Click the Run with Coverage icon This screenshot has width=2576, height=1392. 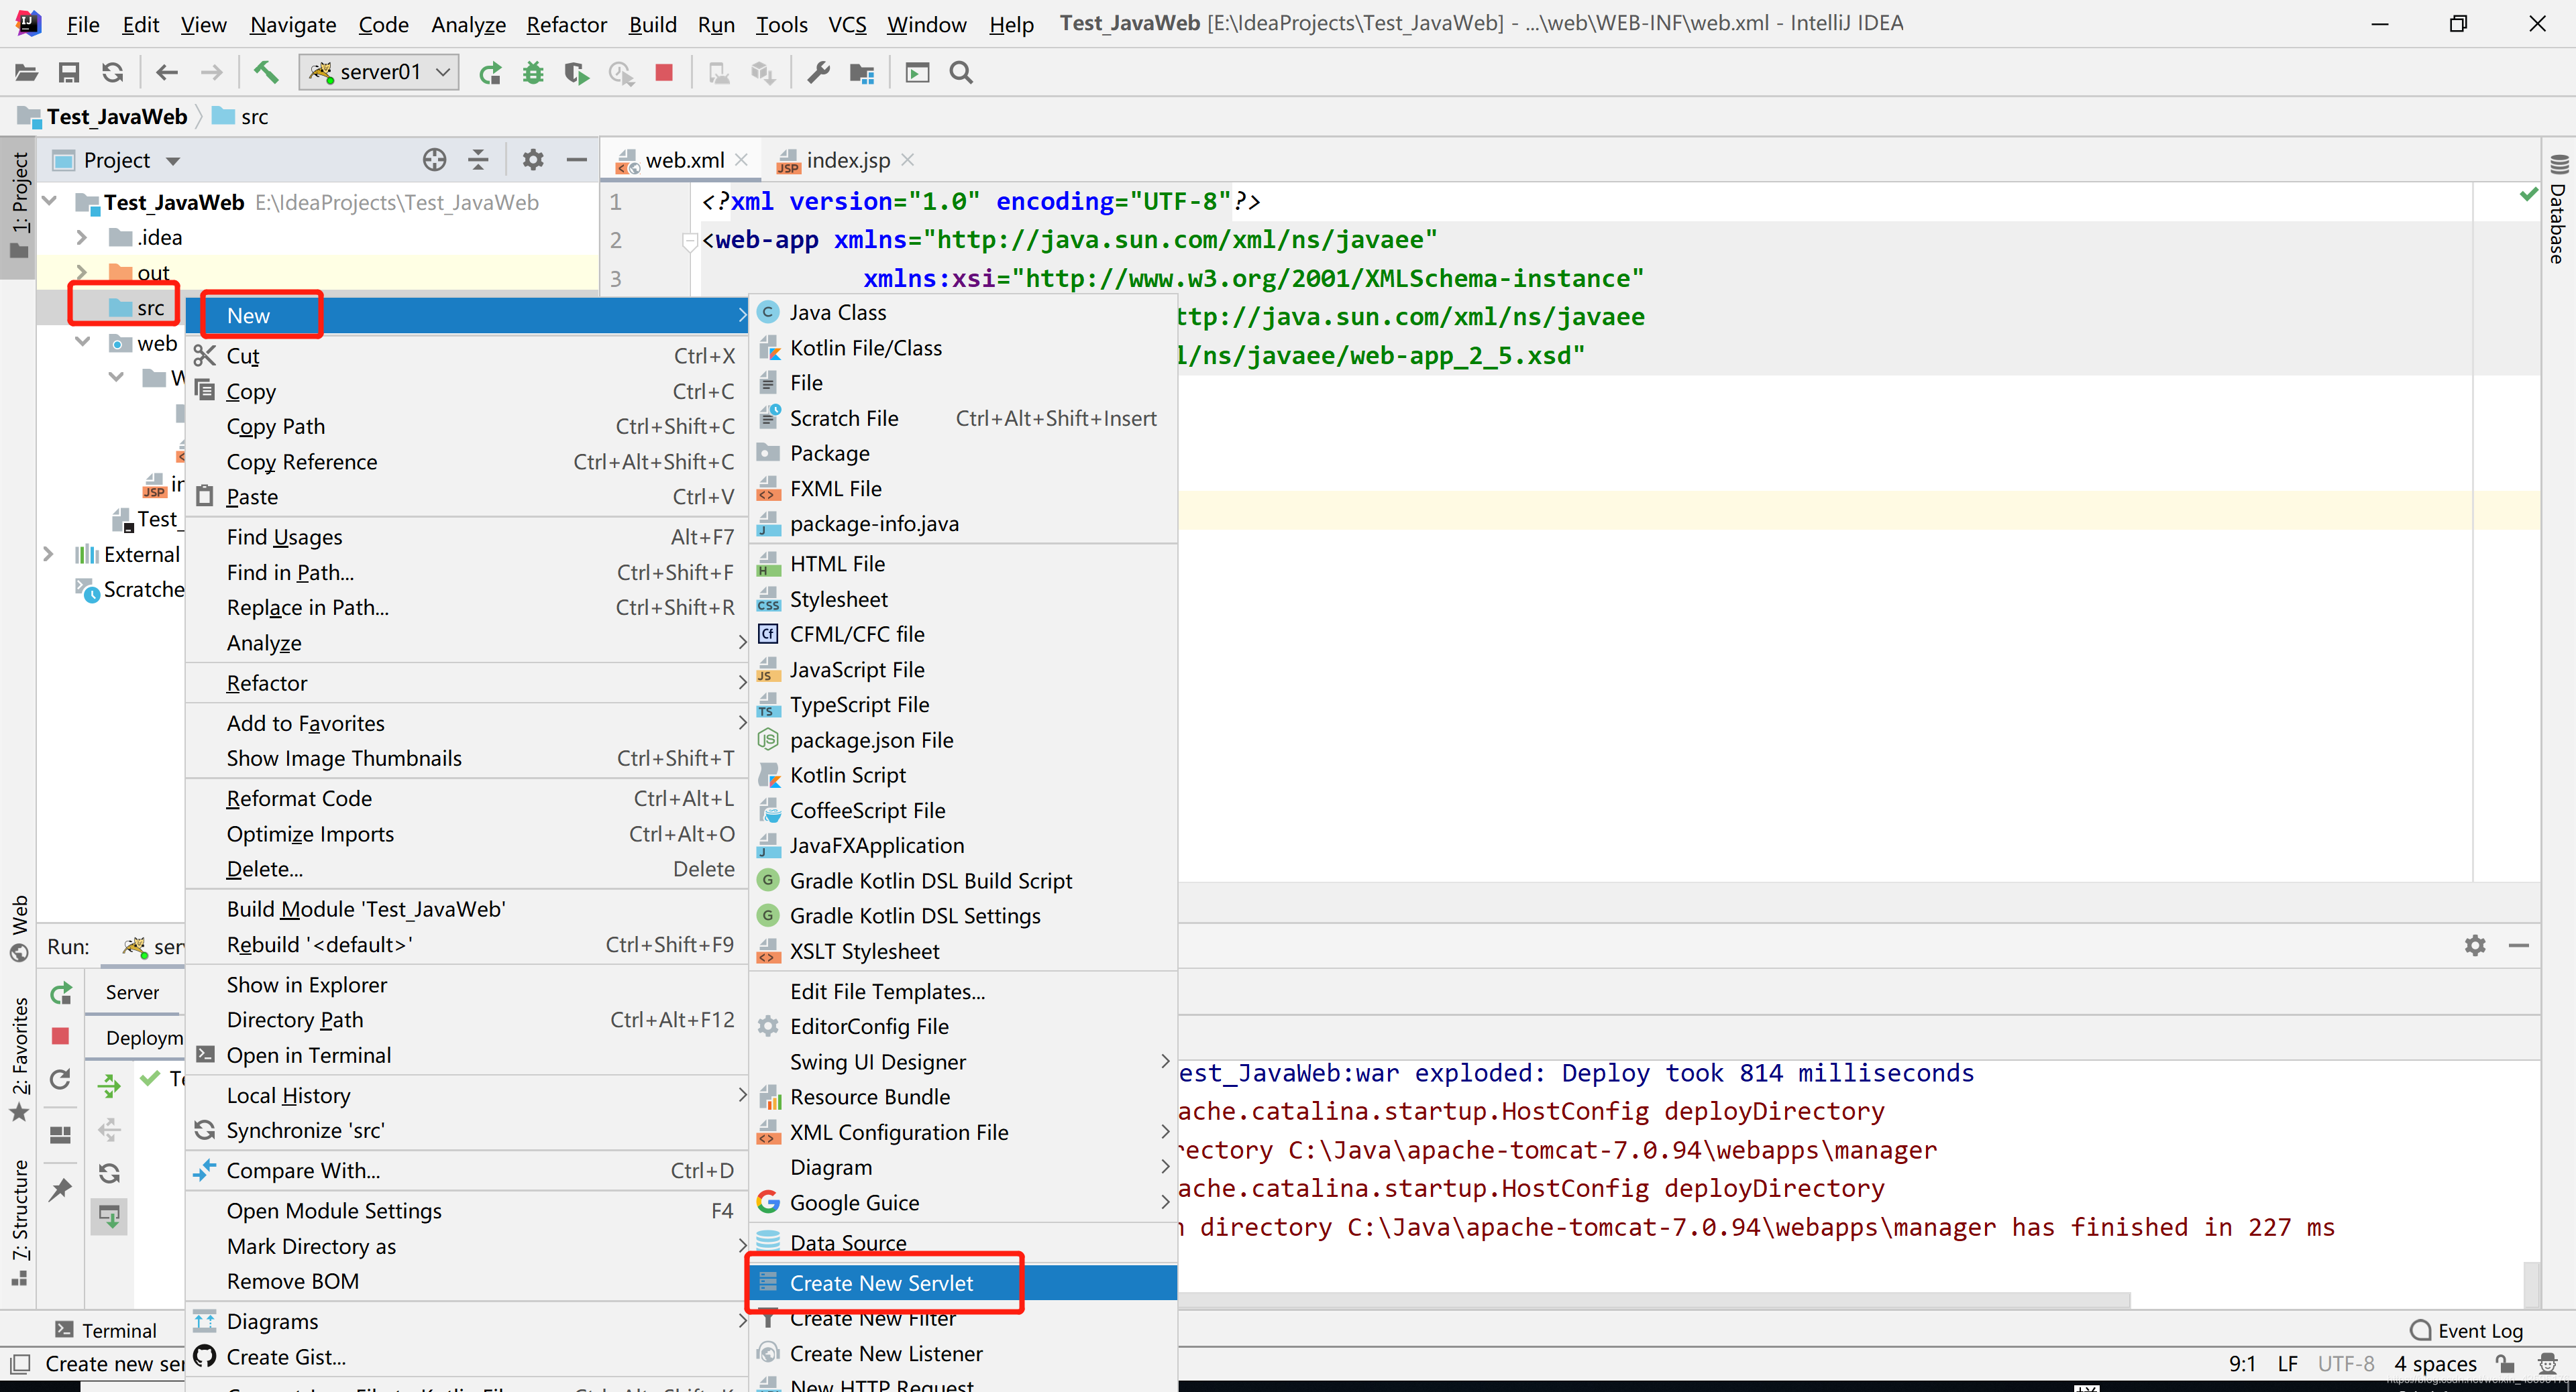[577, 72]
